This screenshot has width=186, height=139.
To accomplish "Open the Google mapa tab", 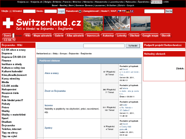I will (x=150, y=36).
